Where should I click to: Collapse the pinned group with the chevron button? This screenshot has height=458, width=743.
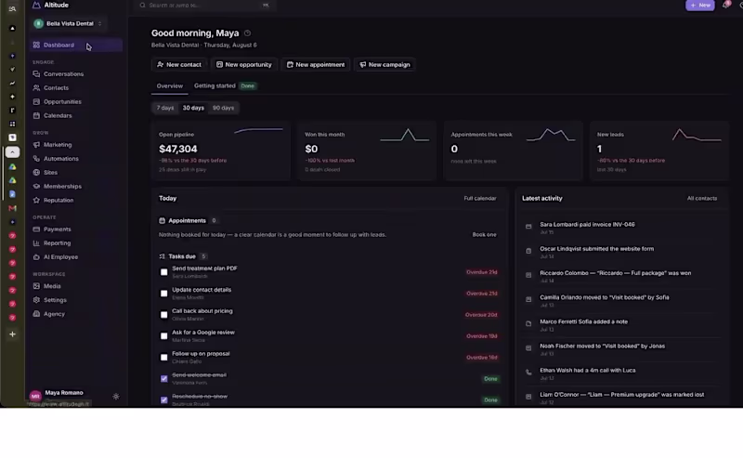point(12,152)
